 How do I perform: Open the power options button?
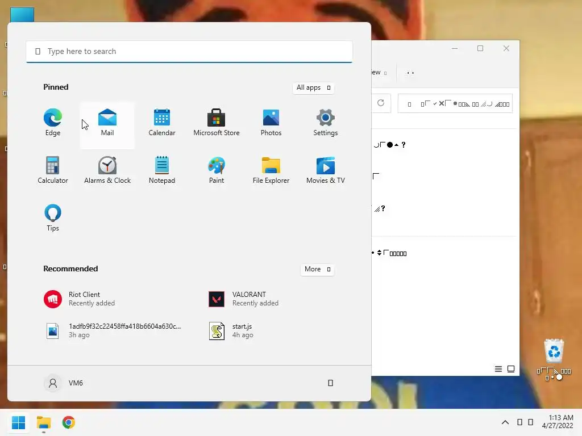(330, 383)
